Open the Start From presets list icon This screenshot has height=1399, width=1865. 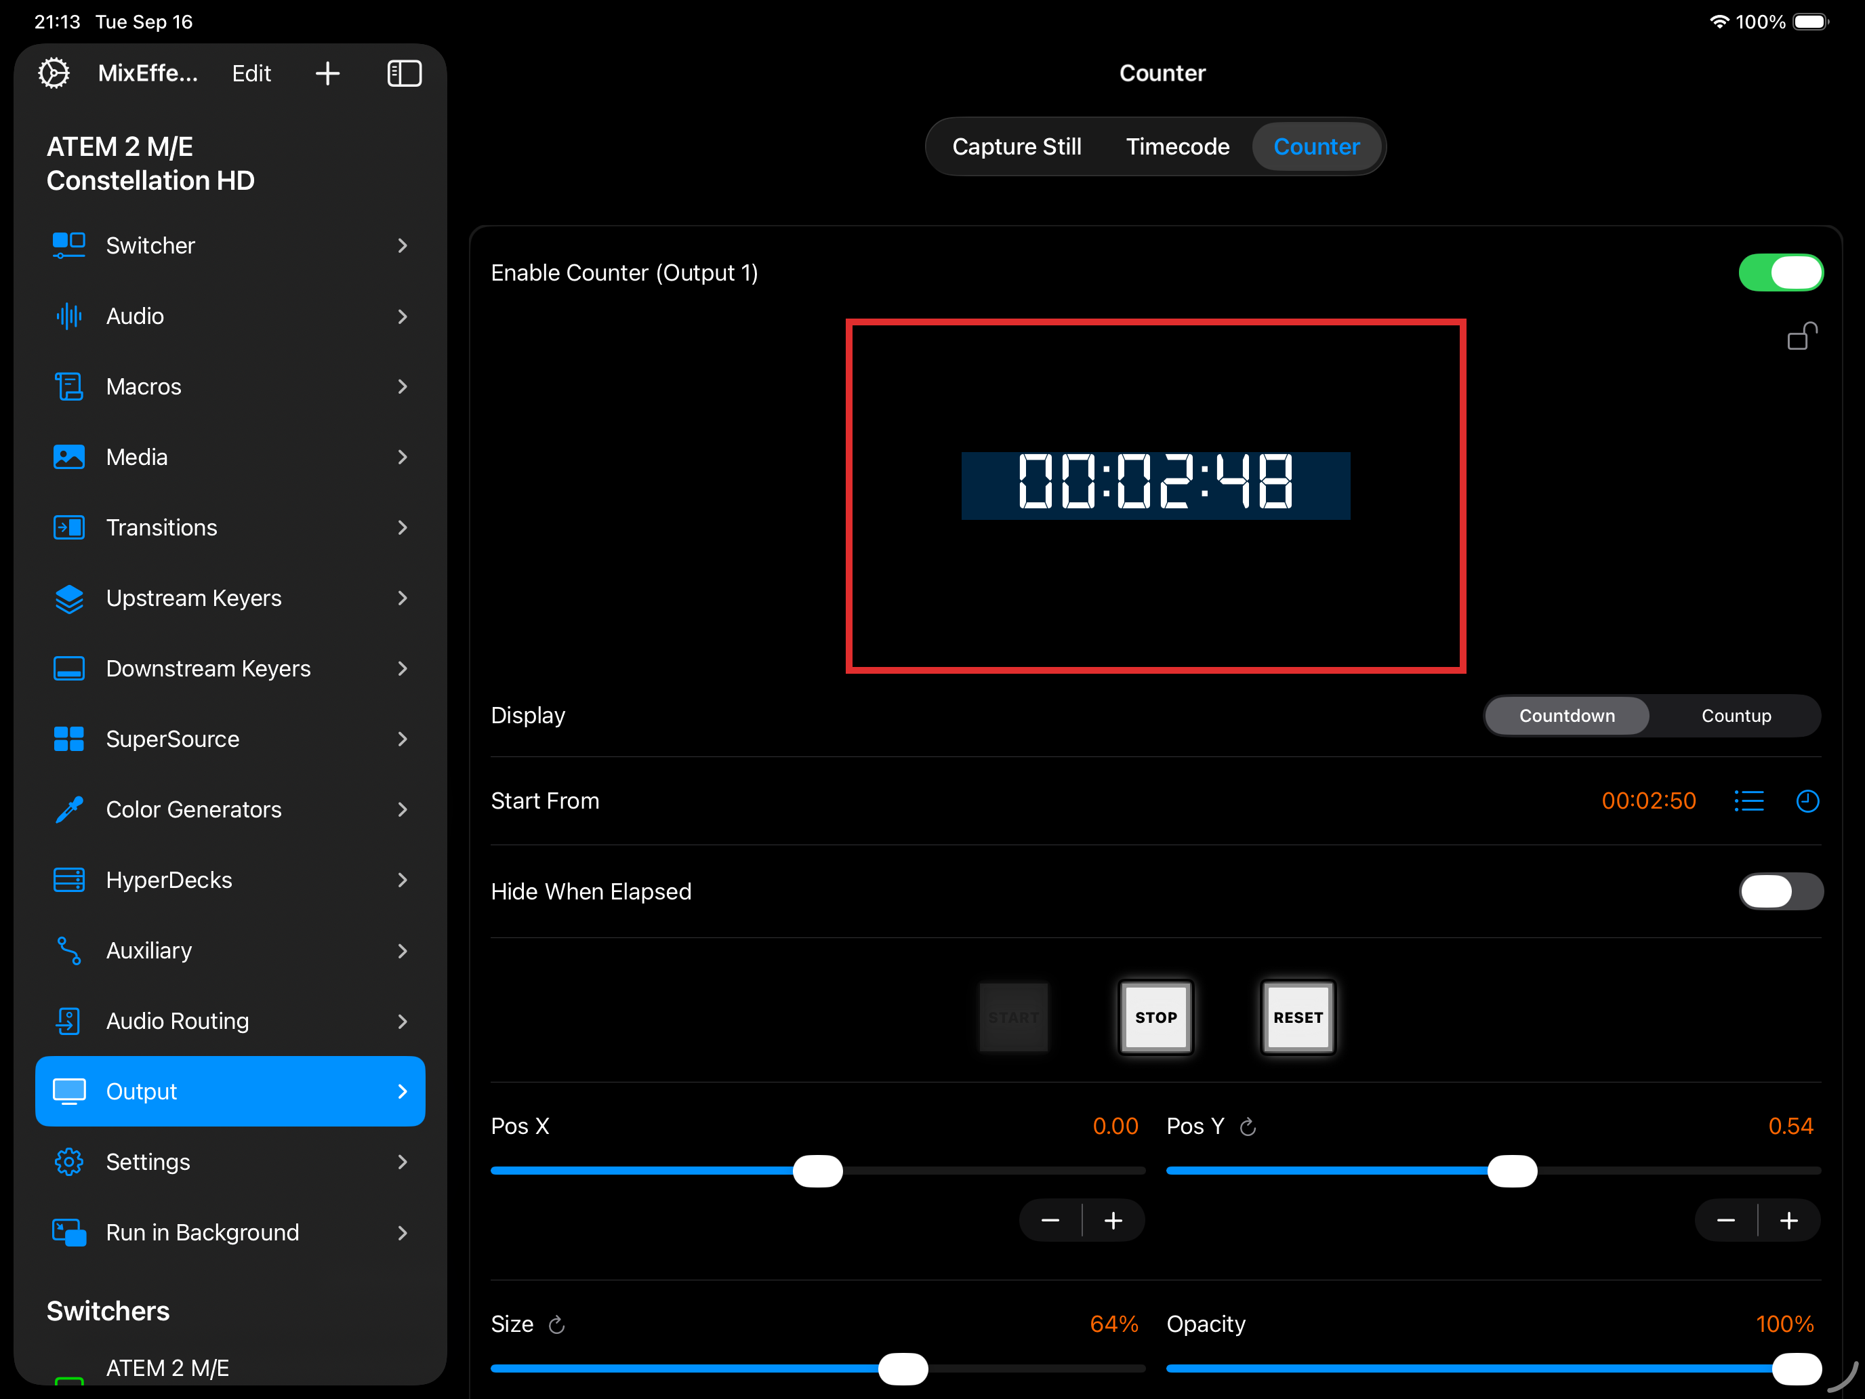coord(1748,800)
